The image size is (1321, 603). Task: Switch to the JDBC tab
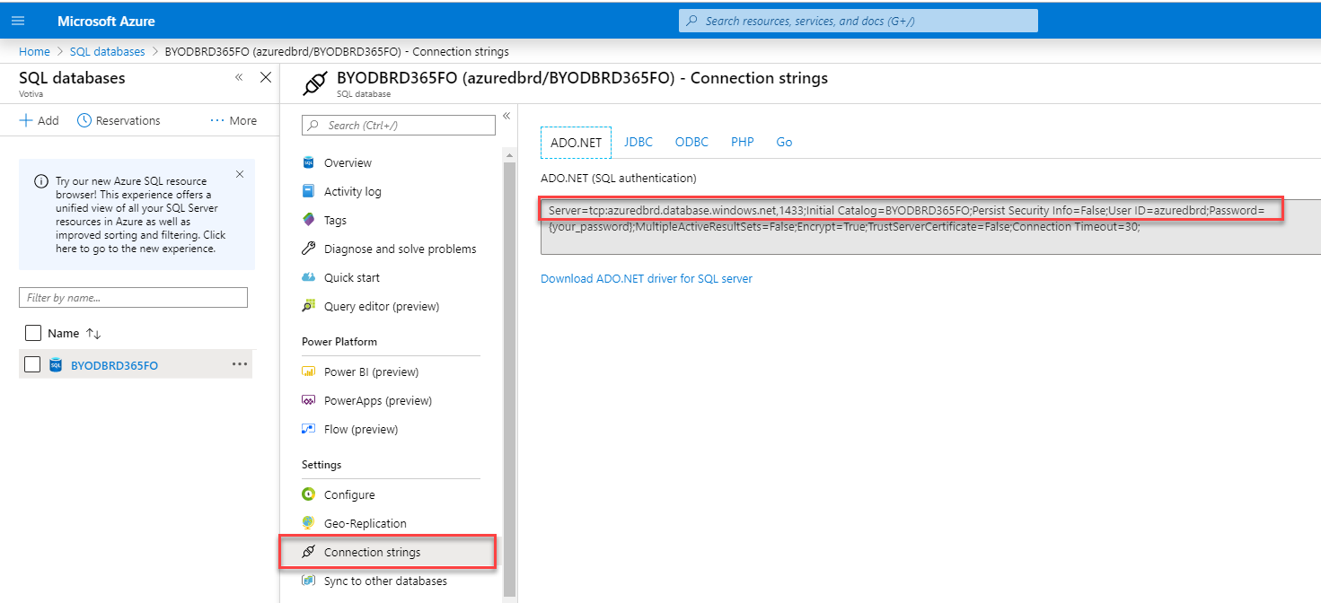tap(638, 142)
